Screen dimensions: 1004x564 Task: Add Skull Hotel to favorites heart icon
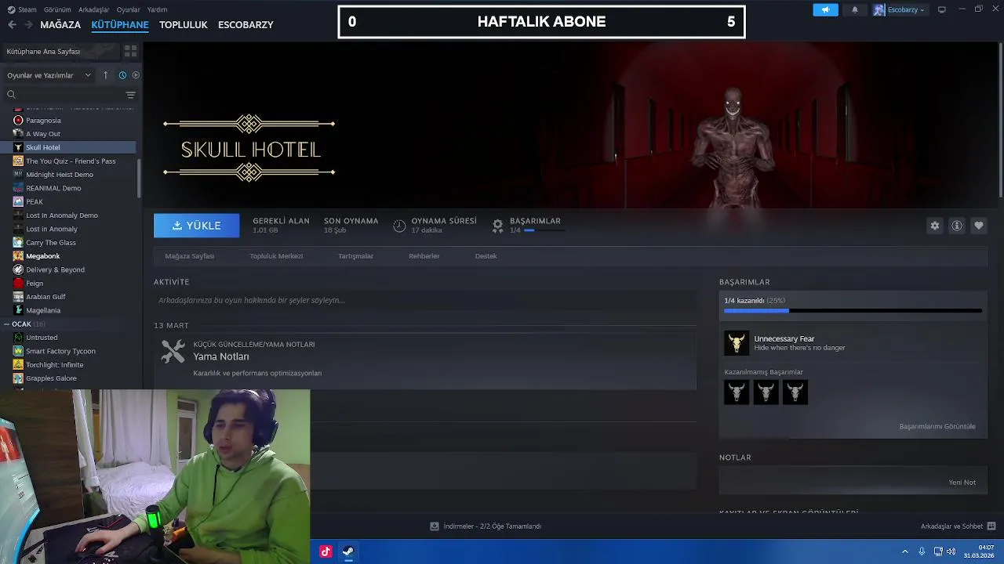(979, 226)
